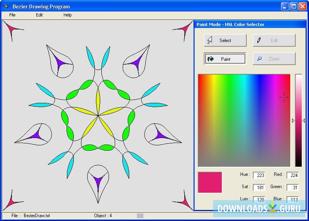This screenshot has height=221, width=309.
Task: Click the current pink color preview swatch
Action: [210, 182]
